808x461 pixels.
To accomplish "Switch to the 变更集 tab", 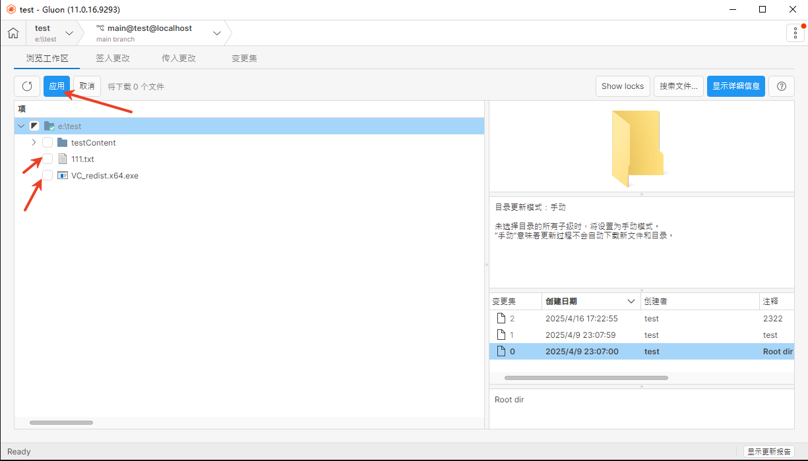I will tap(244, 58).
